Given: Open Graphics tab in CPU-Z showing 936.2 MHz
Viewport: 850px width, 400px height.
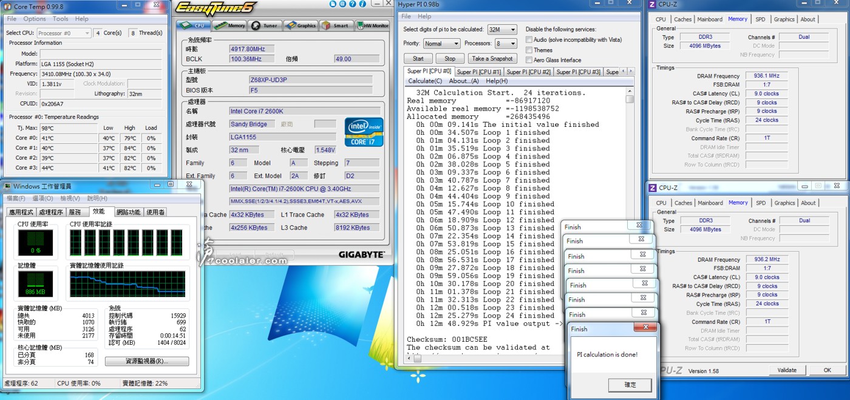Looking at the screenshot, I should (784, 203).
